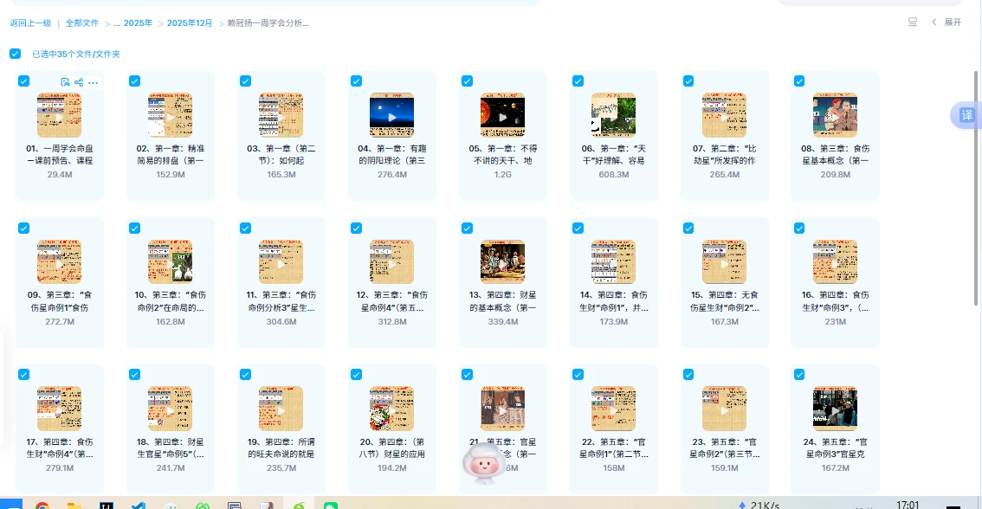This screenshot has width=982, height=509.
Task: Open the green WeChat icon in the taskbar
Action: click(x=330, y=505)
